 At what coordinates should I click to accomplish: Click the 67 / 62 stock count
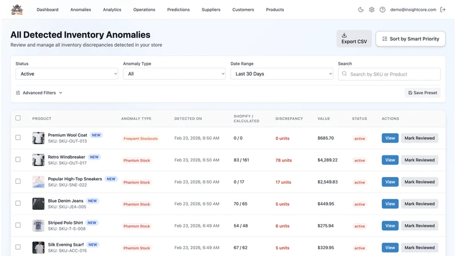point(241,247)
